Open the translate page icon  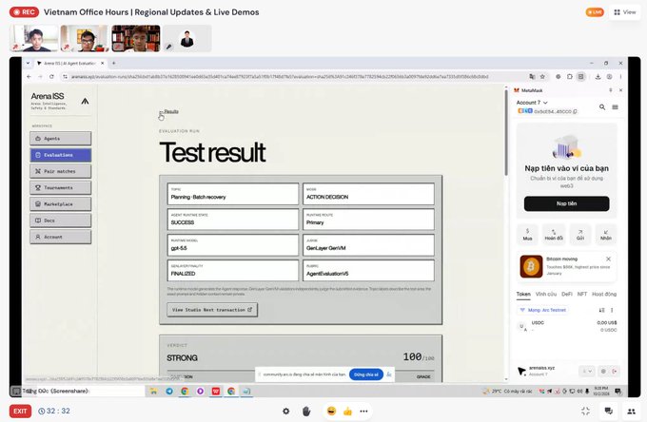click(532, 77)
